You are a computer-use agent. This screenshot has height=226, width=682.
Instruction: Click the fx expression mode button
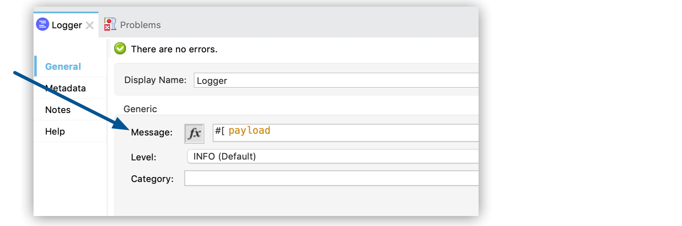tap(194, 134)
